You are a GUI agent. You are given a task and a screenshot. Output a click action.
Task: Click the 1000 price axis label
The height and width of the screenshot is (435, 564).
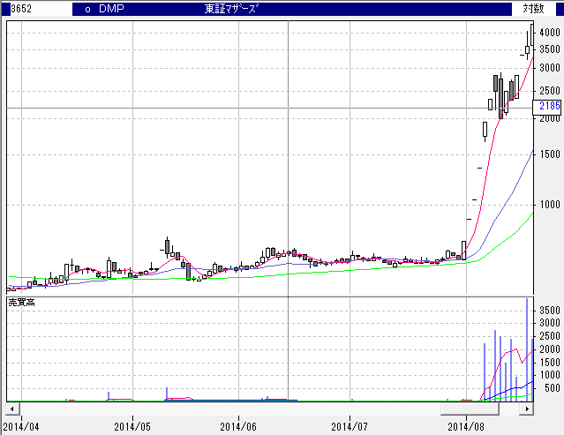(x=549, y=204)
